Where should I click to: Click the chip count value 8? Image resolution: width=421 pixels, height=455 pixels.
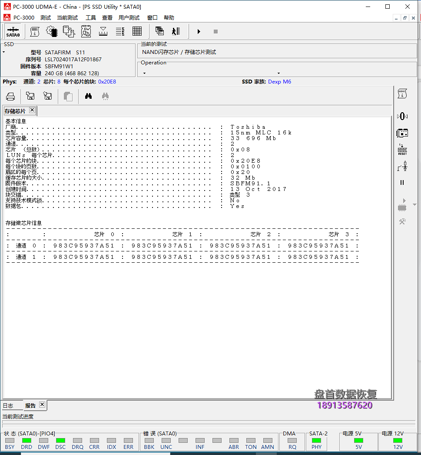pos(59,81)
